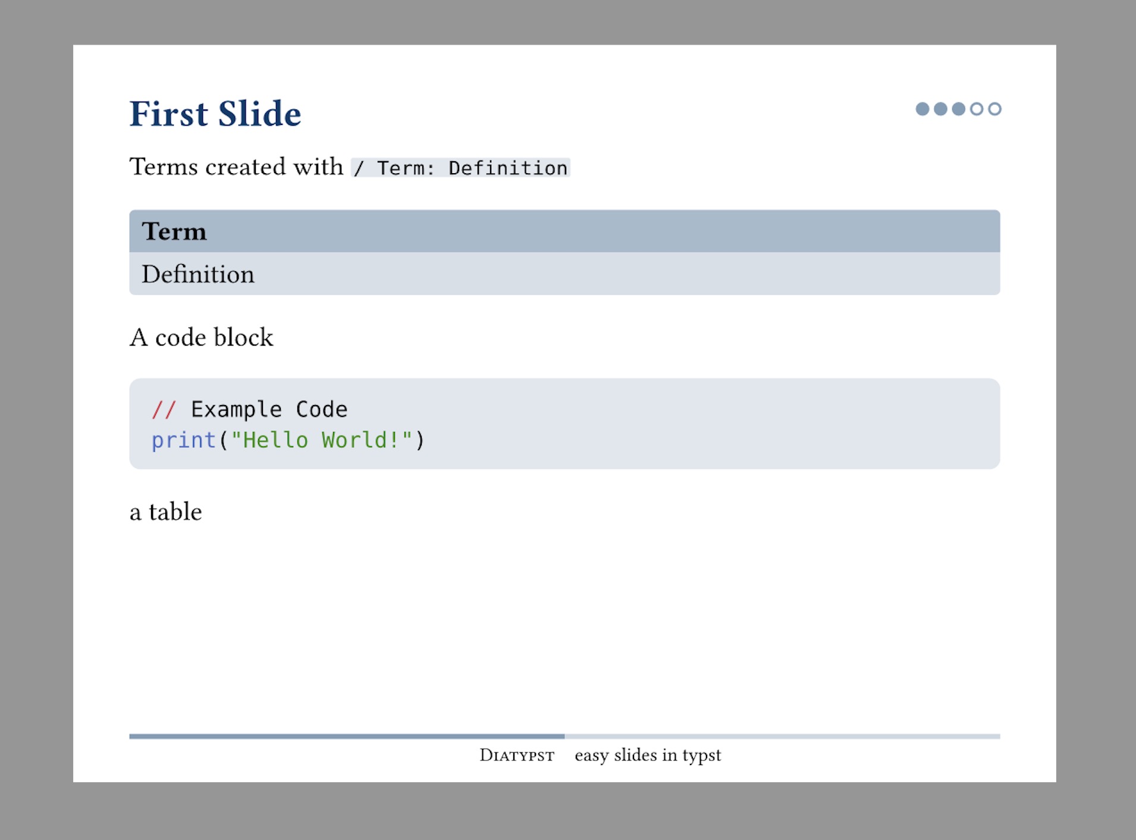Select the third filled progress dot

click(x=958, y=109)
